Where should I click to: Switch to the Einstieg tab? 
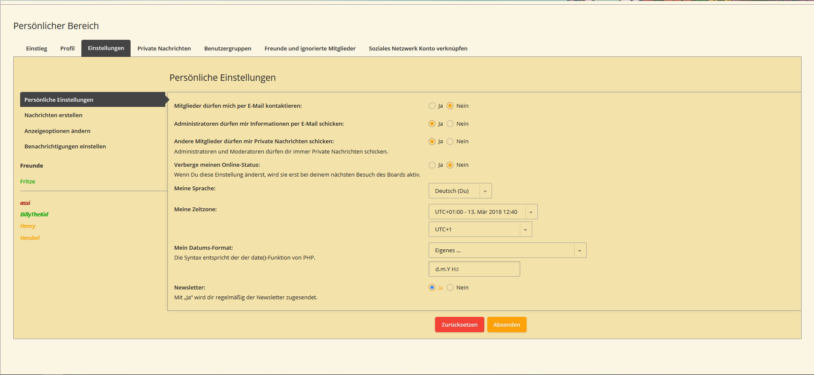(x=36, y=48)
